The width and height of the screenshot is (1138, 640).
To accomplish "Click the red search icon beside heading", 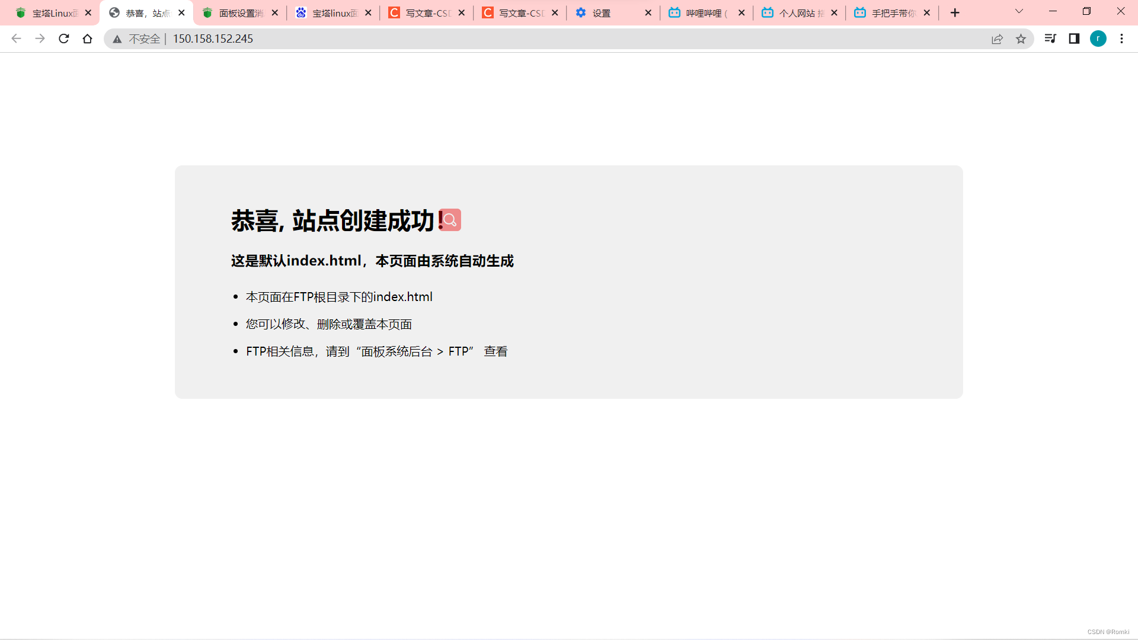I will pos(450,220).
